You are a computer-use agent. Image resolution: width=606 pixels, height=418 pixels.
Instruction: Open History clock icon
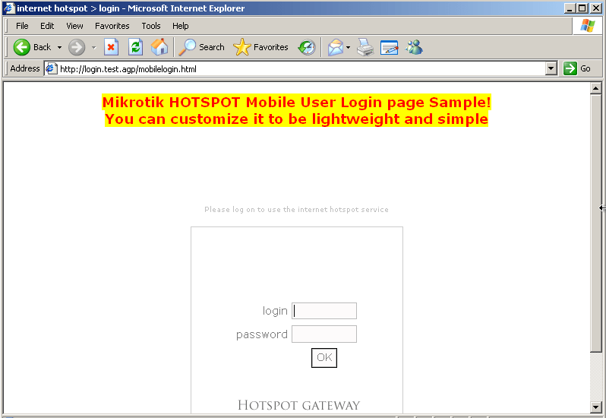click(307, 47)
